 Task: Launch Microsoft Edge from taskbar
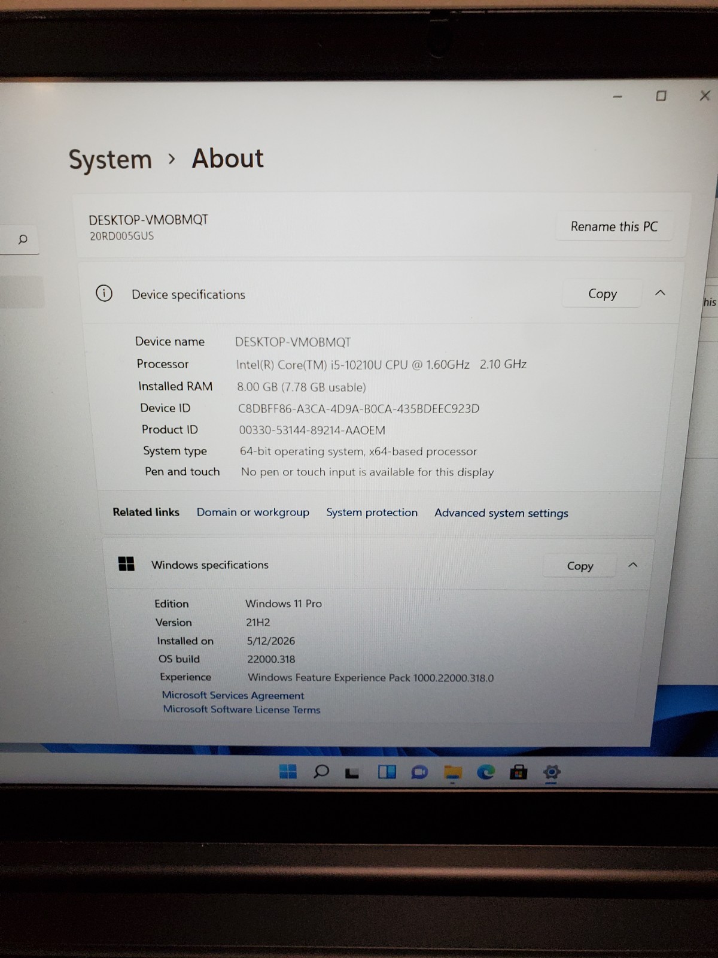[485, 772]
